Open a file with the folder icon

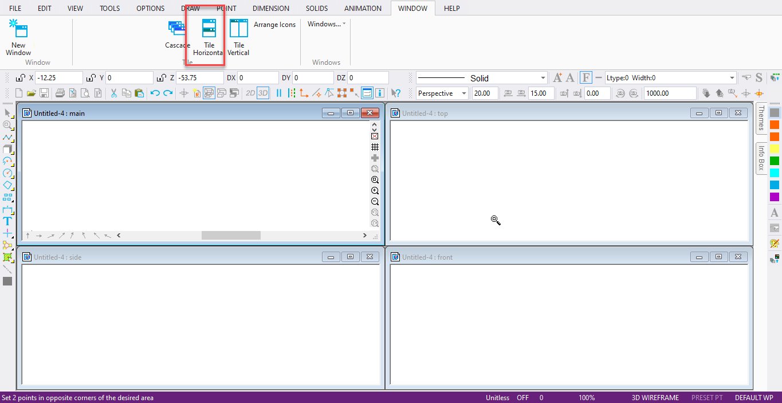pos(31,93)
